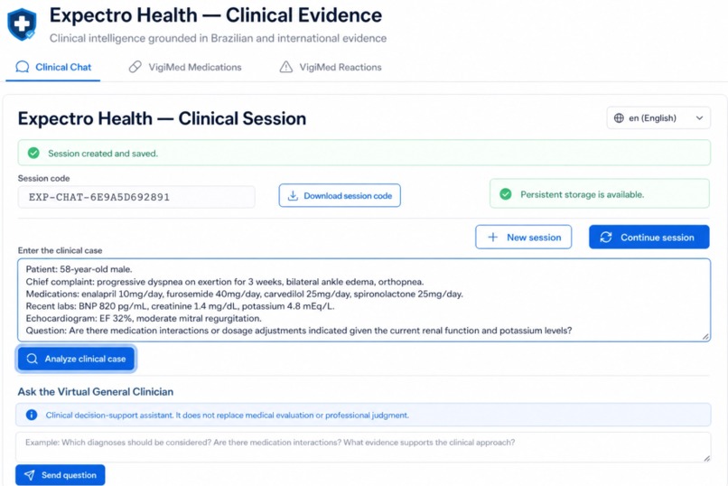Click the 'Session created and saved.' message
Screen dimensions: 728x486
point(103,154)
